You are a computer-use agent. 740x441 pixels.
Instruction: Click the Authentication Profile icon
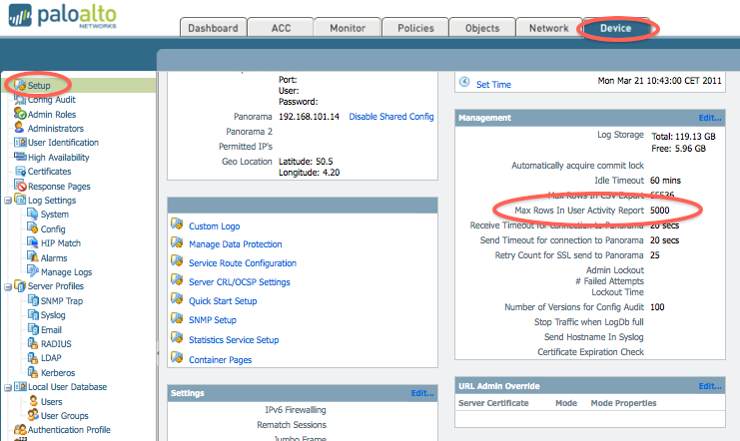[x=20, y=429]
